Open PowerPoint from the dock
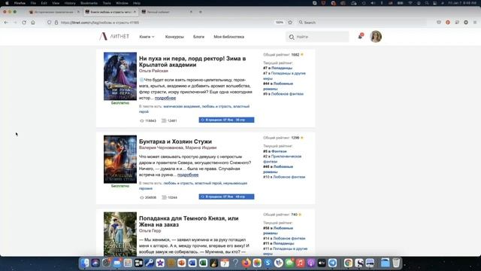Screen dimensions: 481x271 pyautogui.click(x=182, y=263)
